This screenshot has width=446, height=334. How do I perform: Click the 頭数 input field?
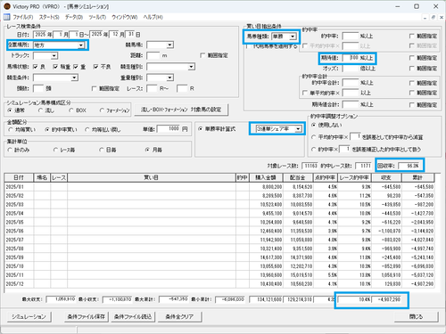38,88
